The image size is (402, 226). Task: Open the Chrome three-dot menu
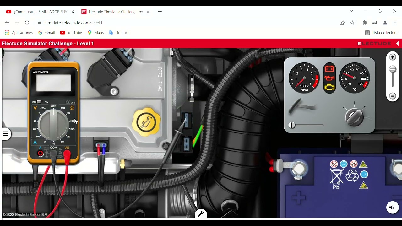[395, 23]
